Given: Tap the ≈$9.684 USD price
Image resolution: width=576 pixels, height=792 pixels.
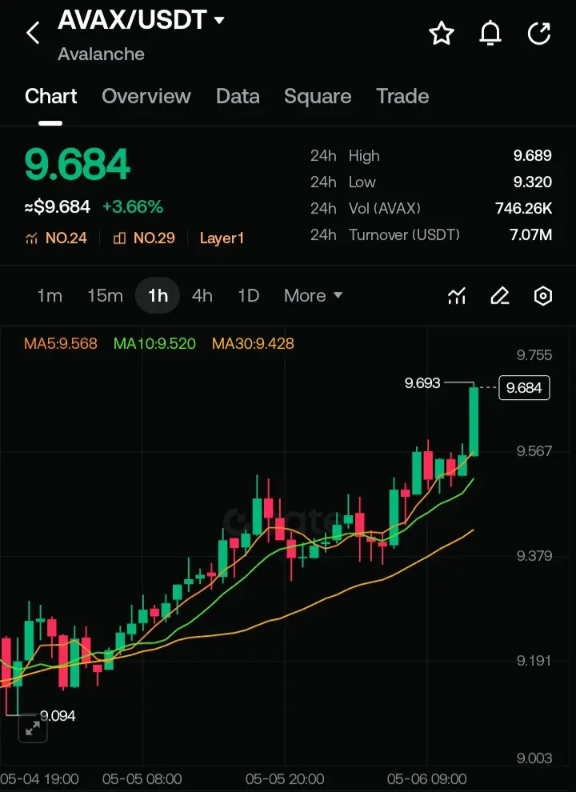Looking at the screenshot, I should pos(57,206).
